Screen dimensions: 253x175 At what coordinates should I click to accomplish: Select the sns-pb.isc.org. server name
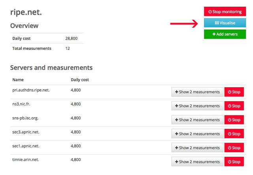(x=25, y=118)
